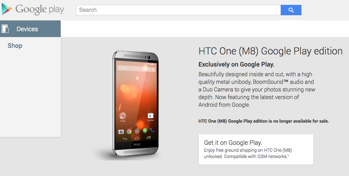Click the HTC One phone product image

136,103
